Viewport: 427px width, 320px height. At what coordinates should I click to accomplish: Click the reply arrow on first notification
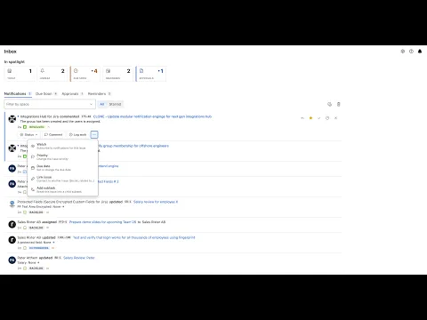pyautogui.click(x=302, y=118)
